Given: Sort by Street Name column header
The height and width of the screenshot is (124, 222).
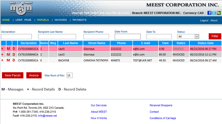Looking at the screenshot, I should coord(97,43).
